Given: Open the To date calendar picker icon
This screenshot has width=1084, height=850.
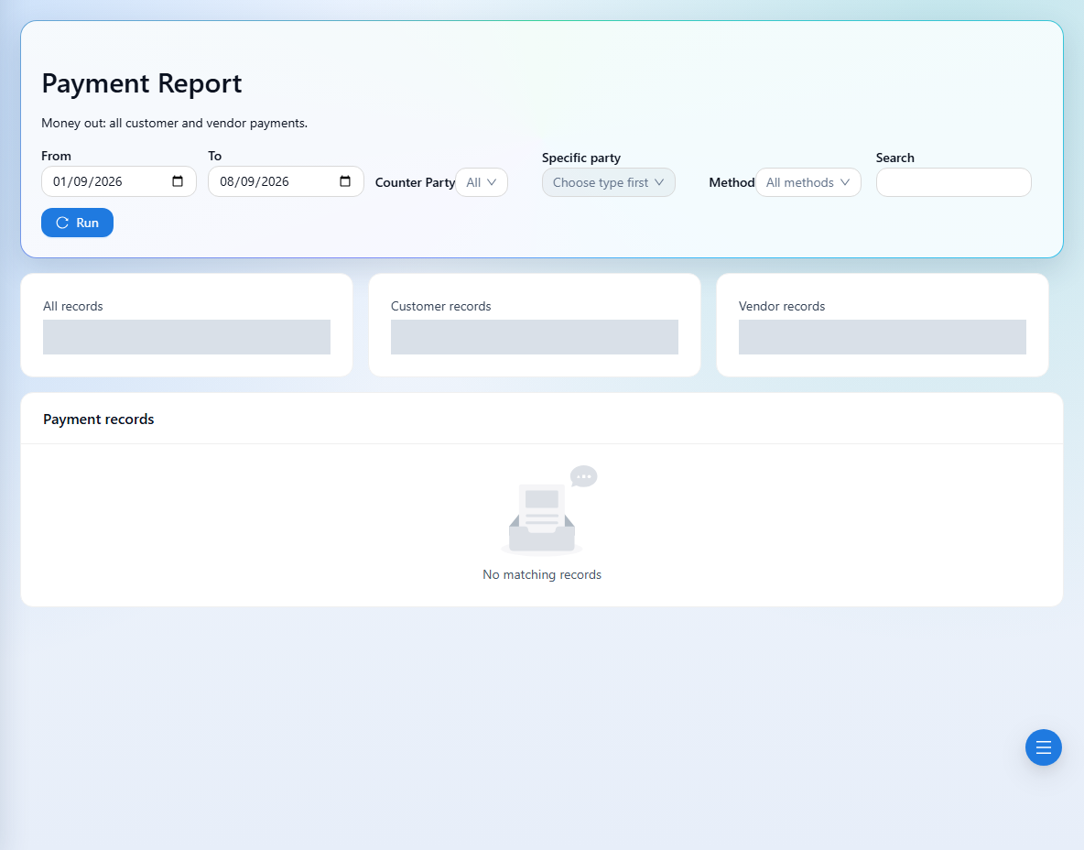Looking at the screenshot, I should (x=345, y=181).
